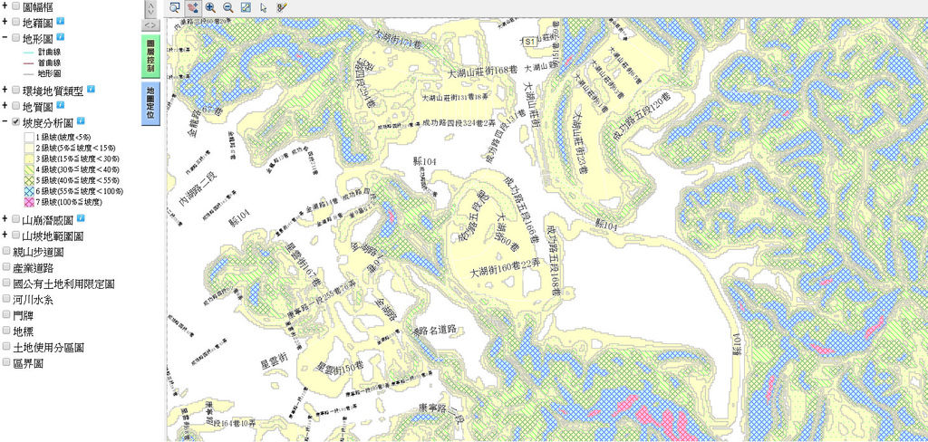Select the zoom-to-area magnifier tool

(175, 7)
